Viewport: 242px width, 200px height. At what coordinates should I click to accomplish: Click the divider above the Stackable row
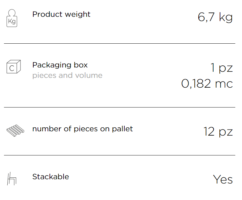point(119,155)
